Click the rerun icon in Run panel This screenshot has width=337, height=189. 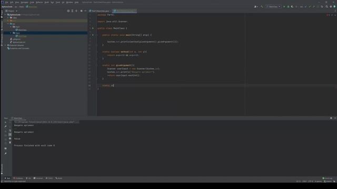[x=5, y=122]
